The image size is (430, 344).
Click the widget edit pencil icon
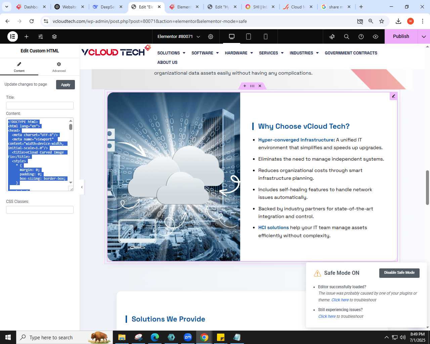(x=393, y=96)
